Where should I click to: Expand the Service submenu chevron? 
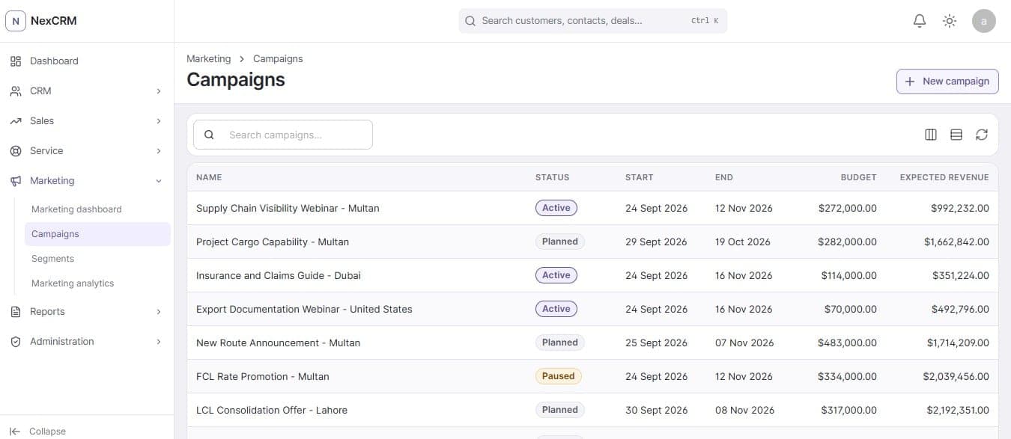[x=159, y=151]
